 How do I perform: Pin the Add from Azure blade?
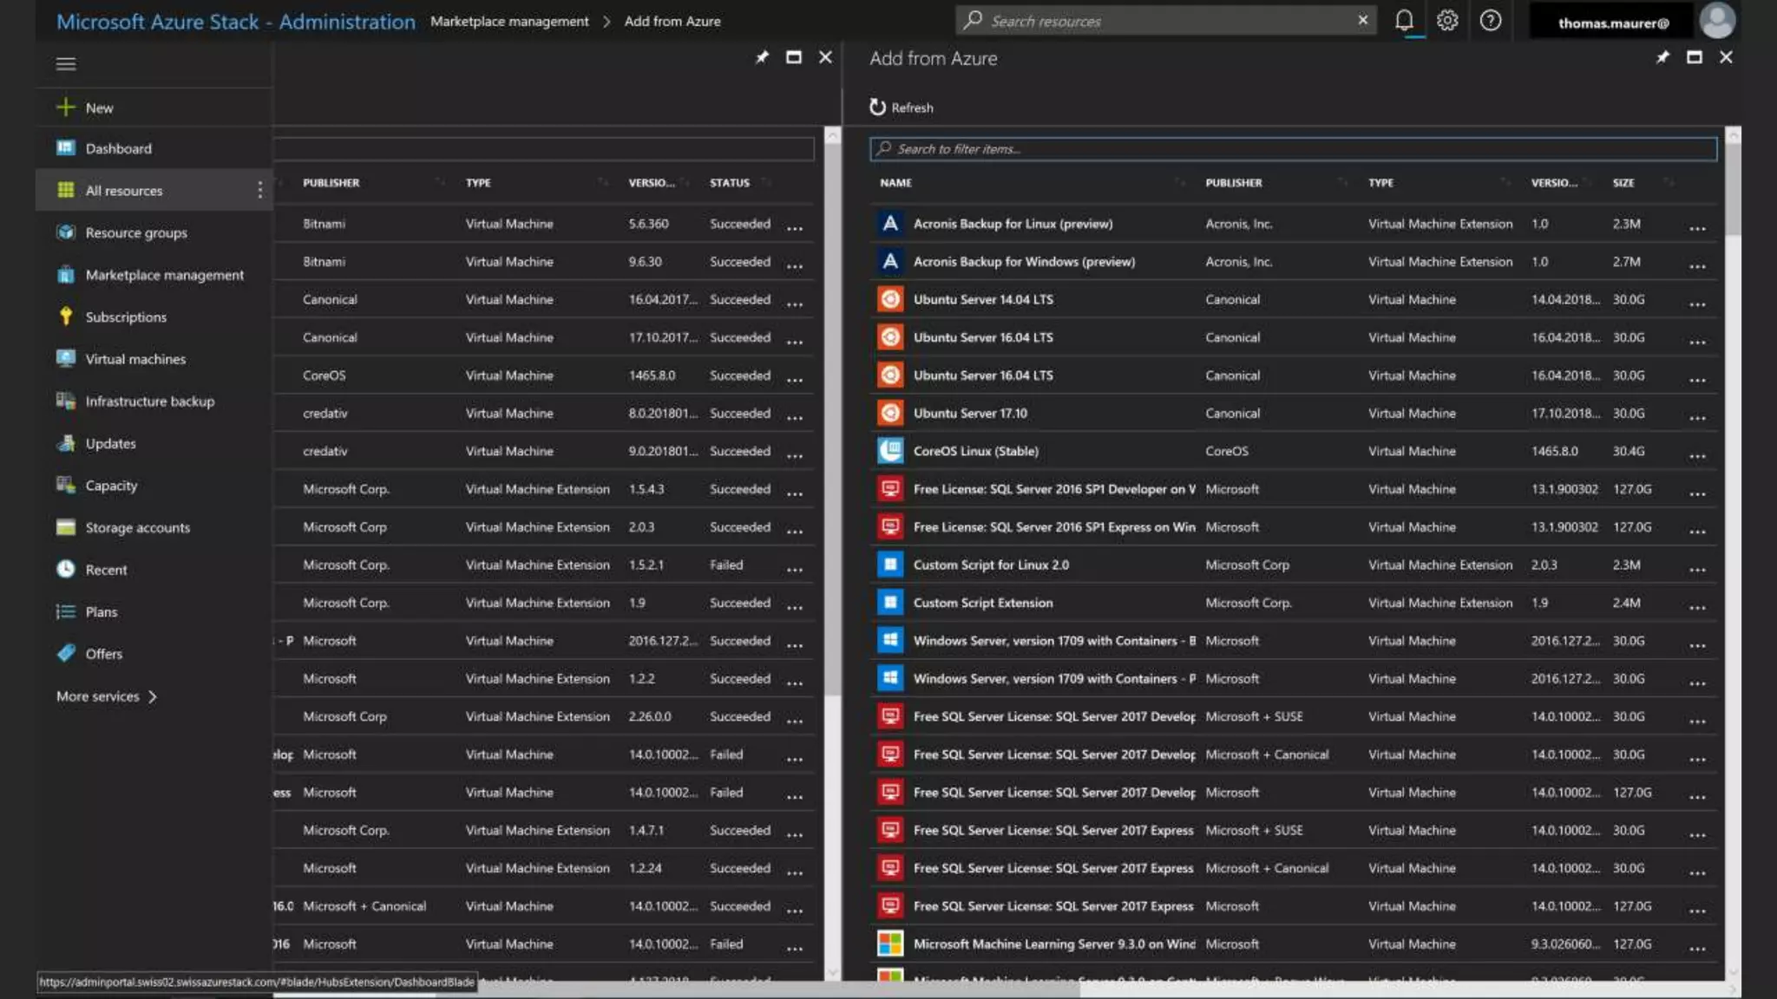1662,57
